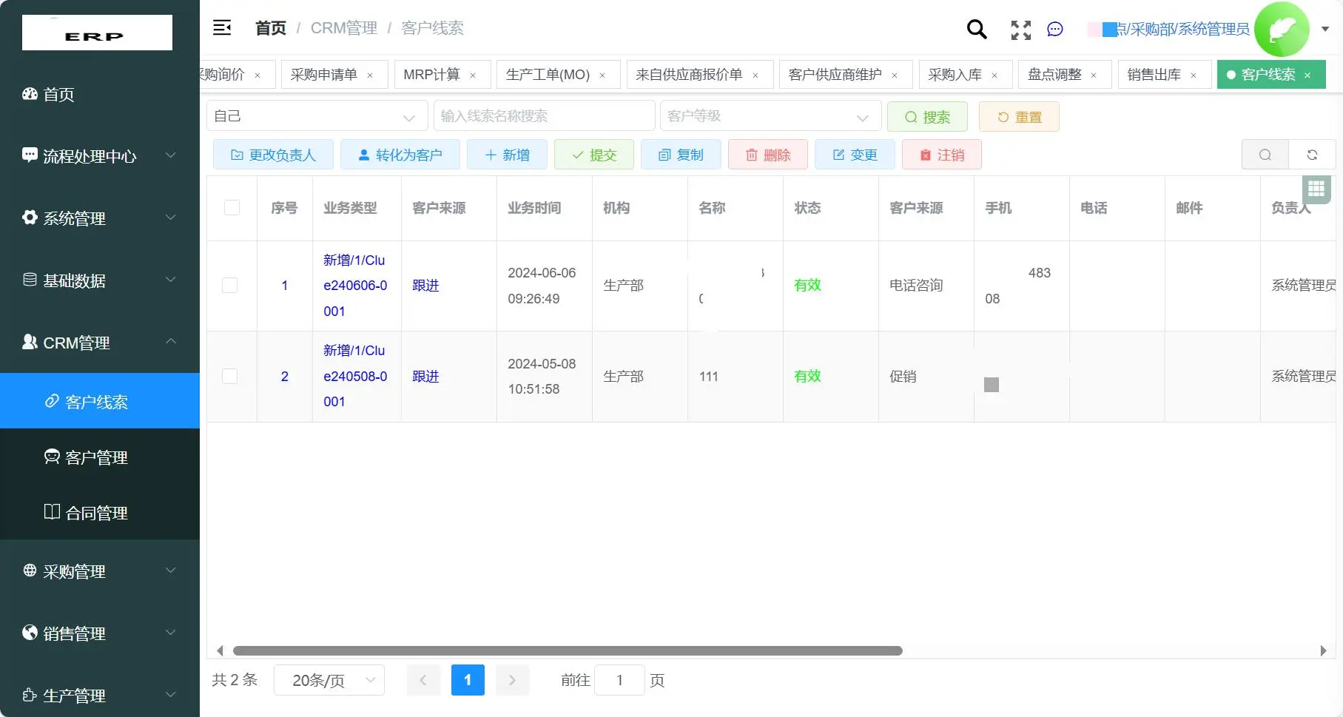The width and height of the screenshot is (1343, 717).
Task: Open the 20条/页 page size dropdown
Action: (x=329, y=679)
